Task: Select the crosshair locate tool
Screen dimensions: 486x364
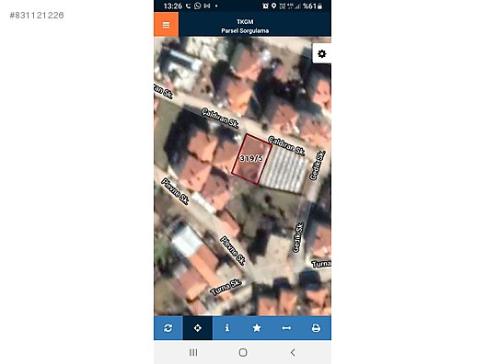Action: click(198, 328)
